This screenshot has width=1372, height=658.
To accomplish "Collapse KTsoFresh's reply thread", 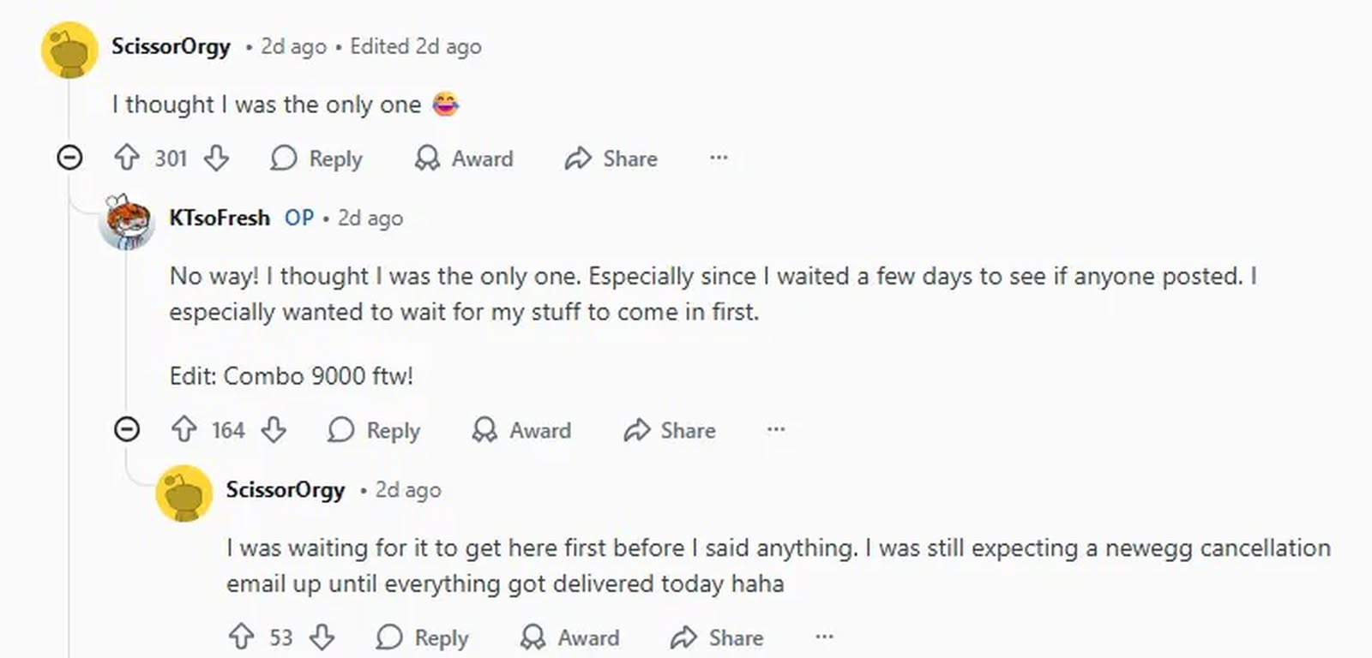I will (127, 428).
